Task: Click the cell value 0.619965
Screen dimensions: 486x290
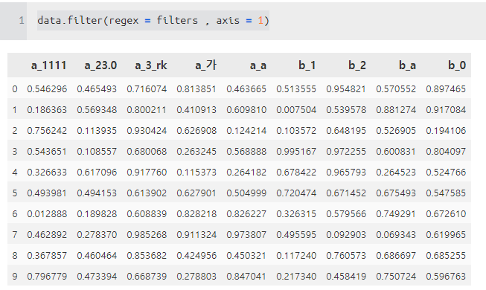Action: (x=446, y=234)
